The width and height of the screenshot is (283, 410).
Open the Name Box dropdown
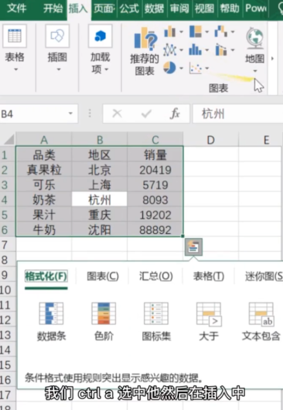pyautogui.click(x=70, y=114)
